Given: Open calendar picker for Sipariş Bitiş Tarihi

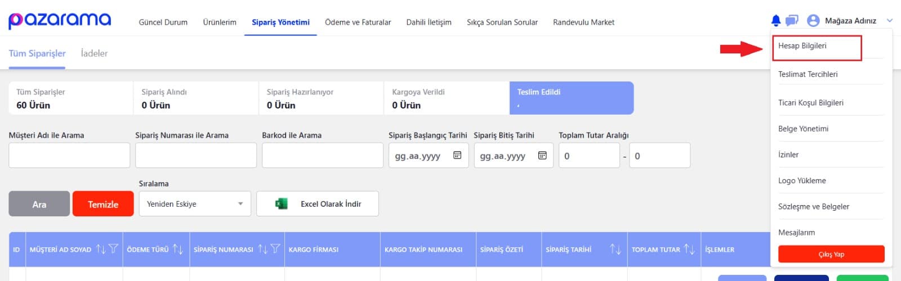Looking at the screenshot, I should [542, 156].
